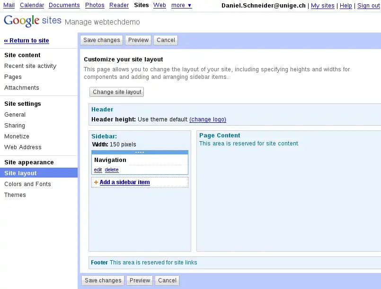Open Attachments in site content

coord(22,88)
